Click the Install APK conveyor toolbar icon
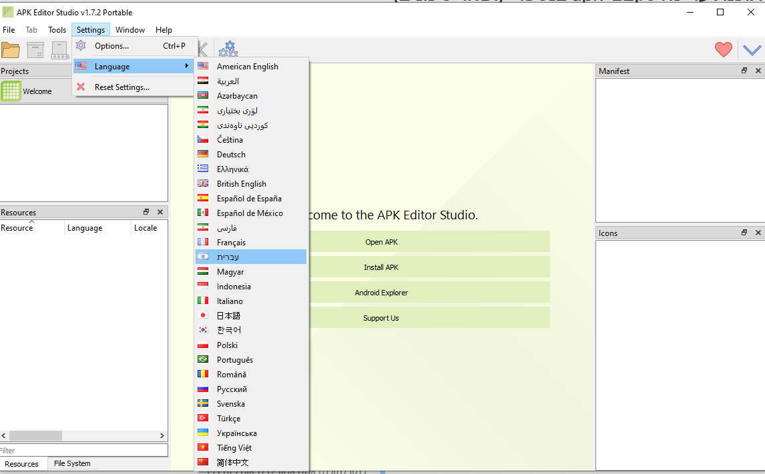 (x=60, y=50)
